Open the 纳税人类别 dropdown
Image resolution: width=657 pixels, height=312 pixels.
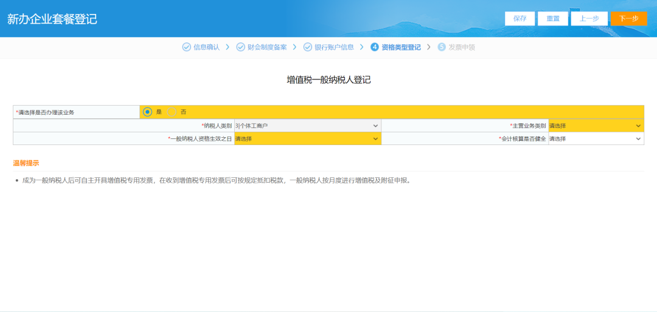307,126
